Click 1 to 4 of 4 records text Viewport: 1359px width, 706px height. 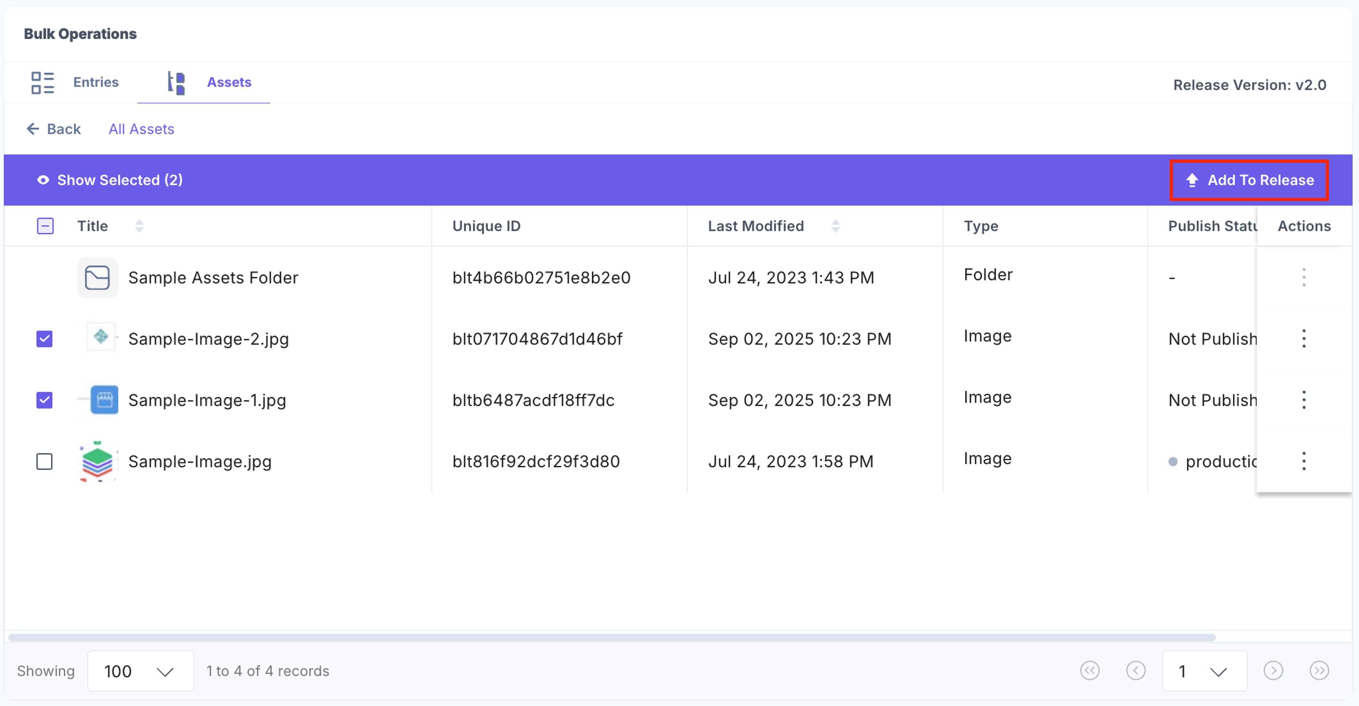click(268, 671)
